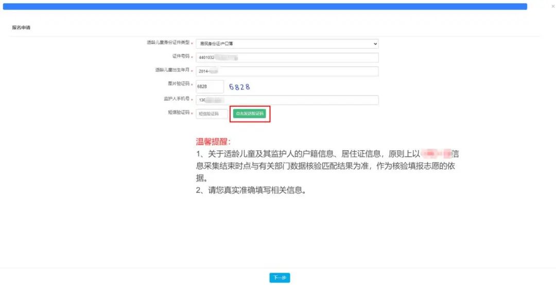Click the 监护人手机号 field label
The image size is (556, 285).
[x=177, y=98]
